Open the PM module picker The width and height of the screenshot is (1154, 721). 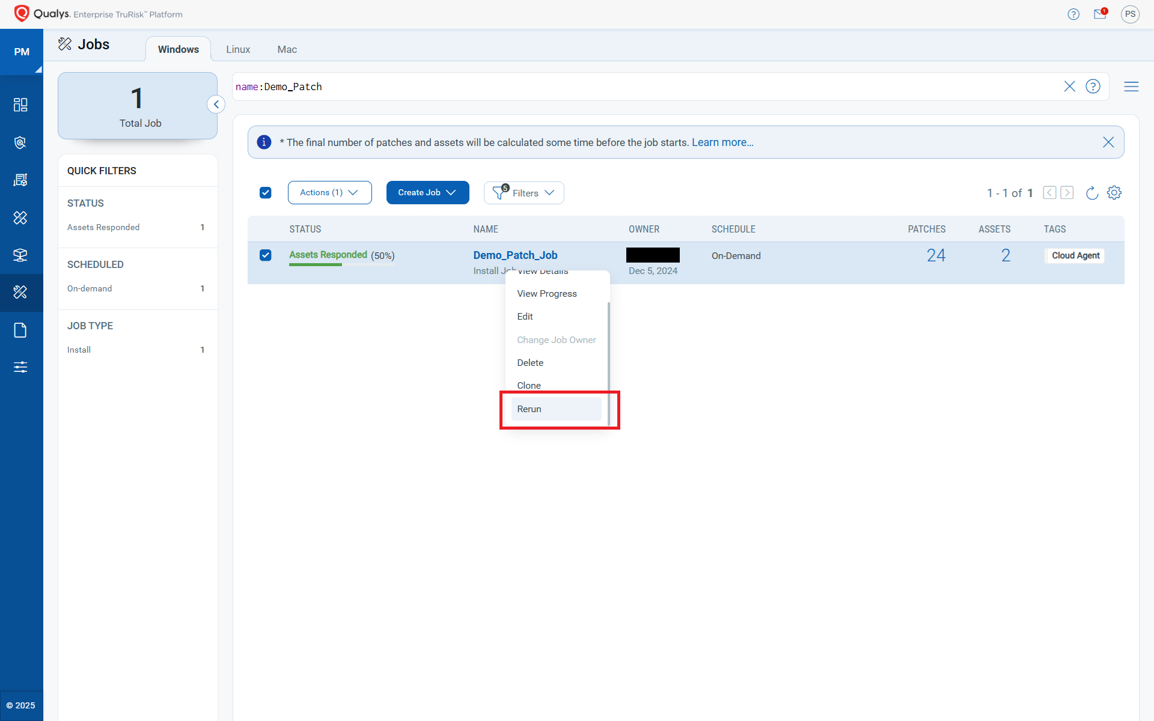coord(22,52)
